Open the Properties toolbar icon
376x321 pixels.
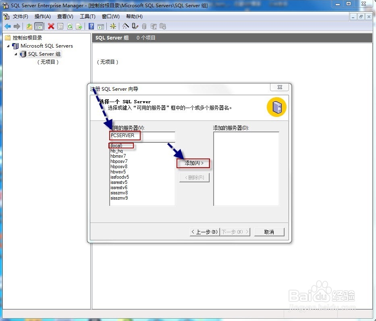coord(60,26)
